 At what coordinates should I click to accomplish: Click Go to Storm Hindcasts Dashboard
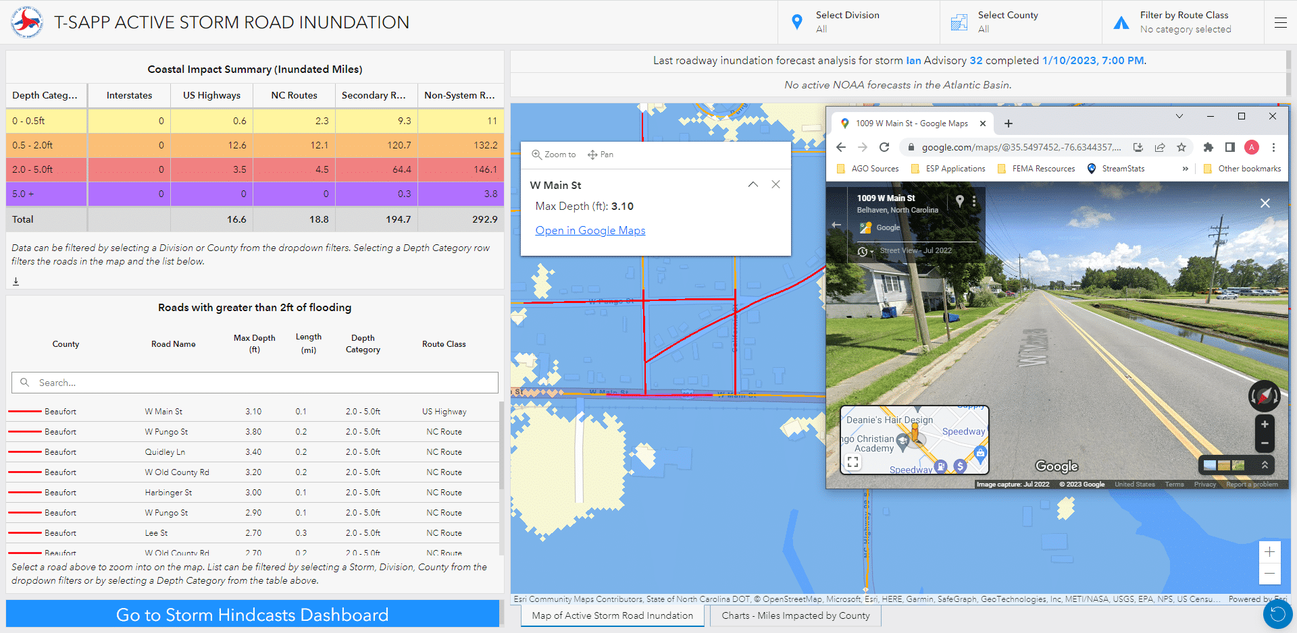coord(253,614)
